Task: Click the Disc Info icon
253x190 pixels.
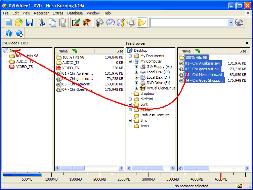Action: click(121, 23)
